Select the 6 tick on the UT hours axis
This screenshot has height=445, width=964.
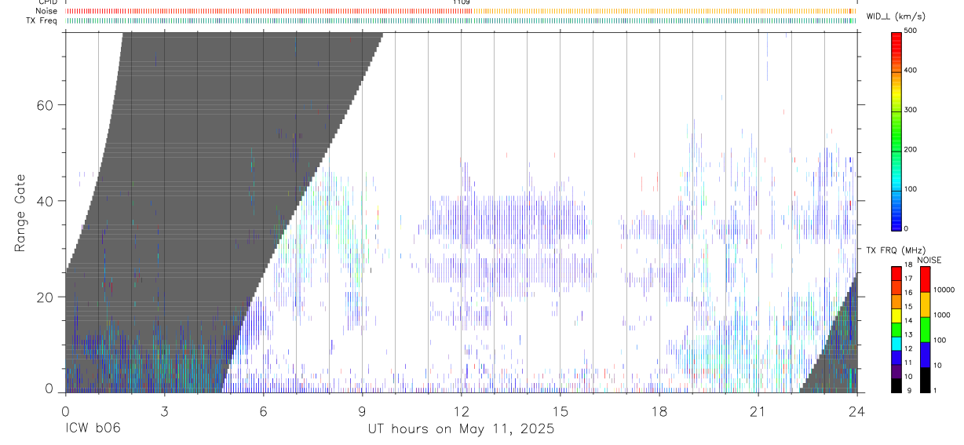pos(263,411)
